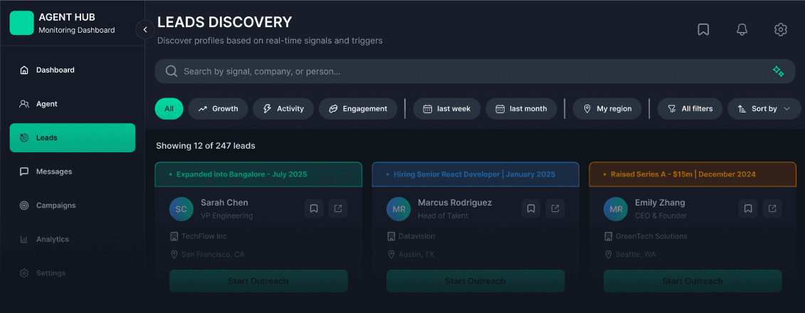
Task: Start Outreach for Sarah Chen
Action: (x=258, y=281)
